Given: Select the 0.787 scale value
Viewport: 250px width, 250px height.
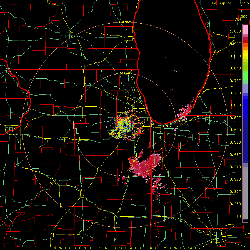Looking at the screenshot, I should (235, 81).
